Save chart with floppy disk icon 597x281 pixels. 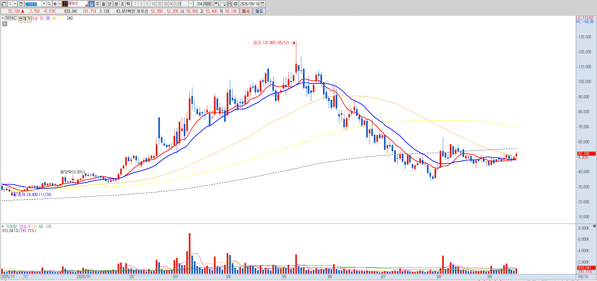(230, 4)
